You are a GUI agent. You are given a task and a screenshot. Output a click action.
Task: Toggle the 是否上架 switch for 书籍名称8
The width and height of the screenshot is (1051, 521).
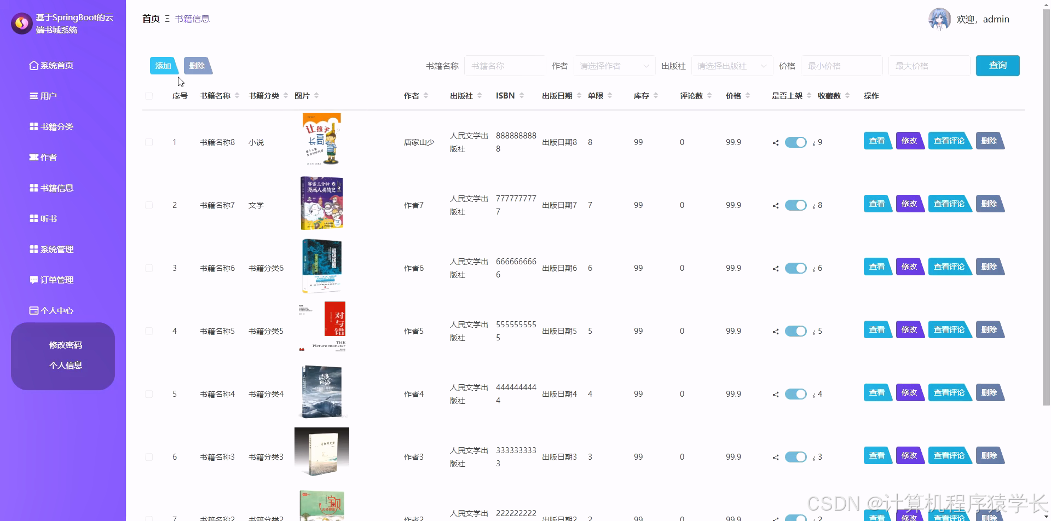796,142
